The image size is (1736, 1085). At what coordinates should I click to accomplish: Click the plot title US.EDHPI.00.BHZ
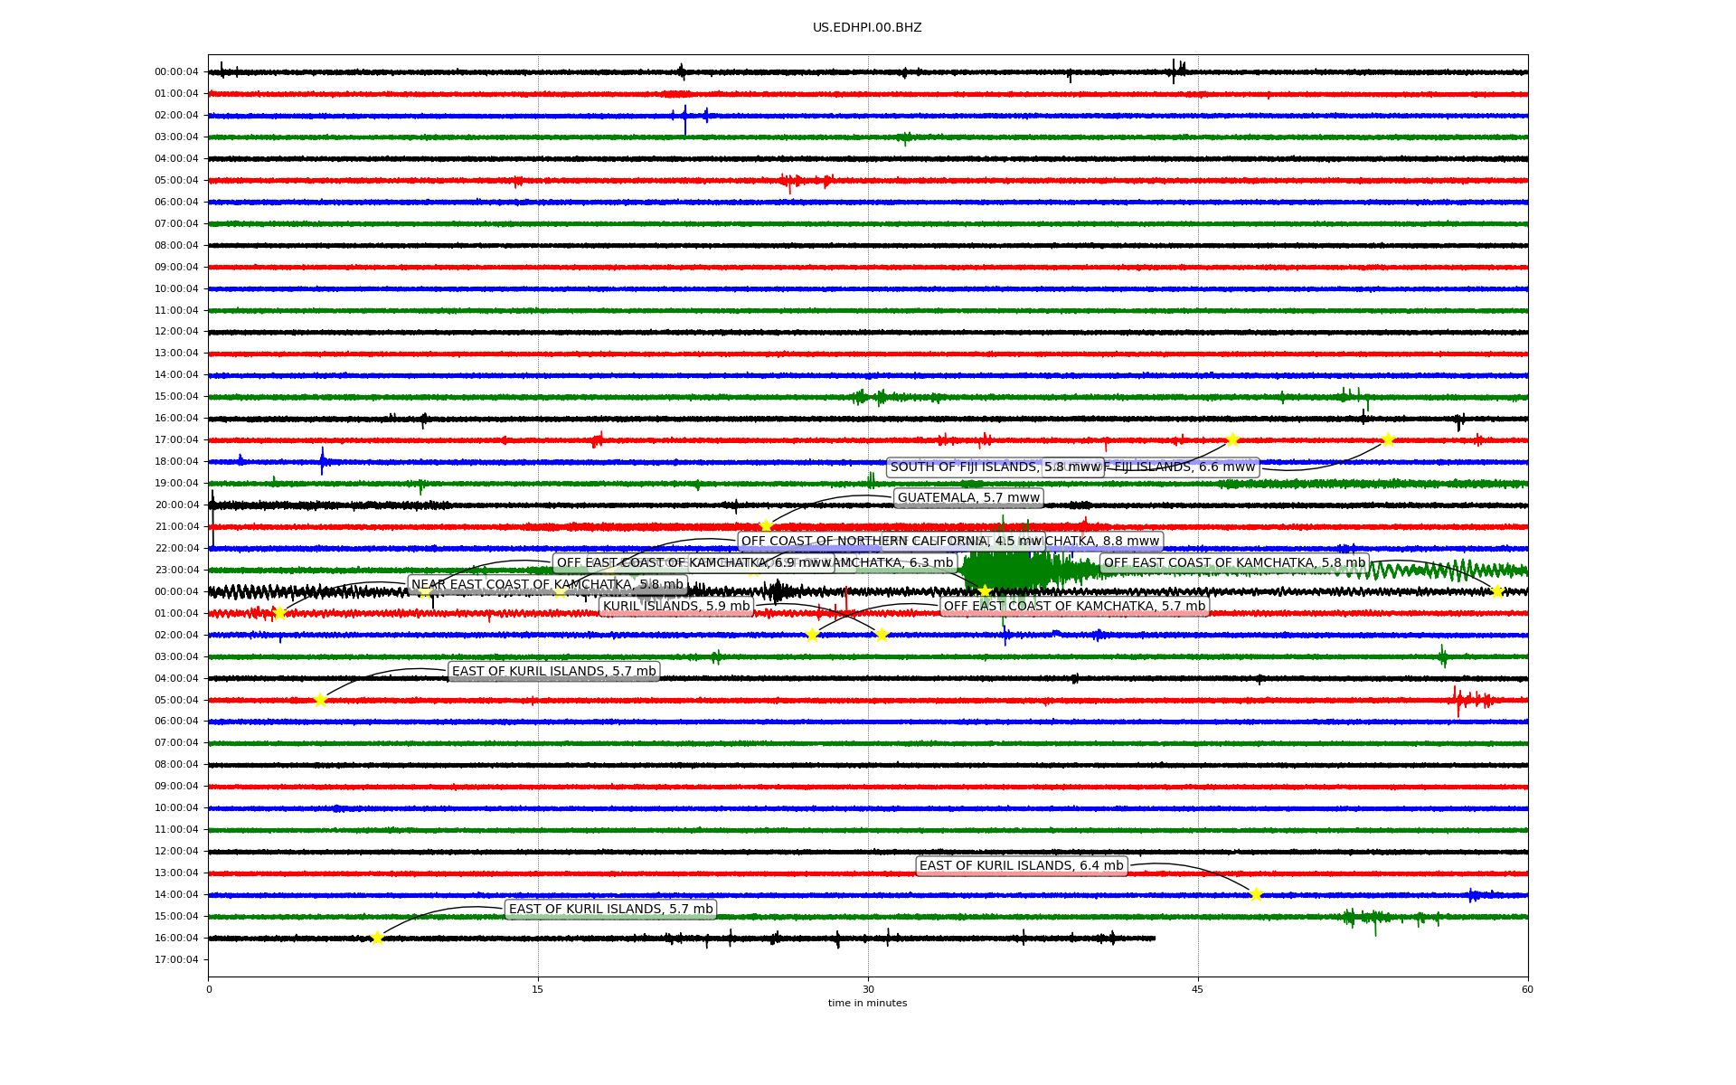[867, 27]
